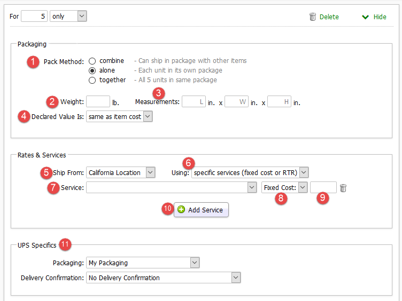Click the green plus icon on Add Service
The width and height of the screenshot is (402, 301).
[x=181, y=210]
